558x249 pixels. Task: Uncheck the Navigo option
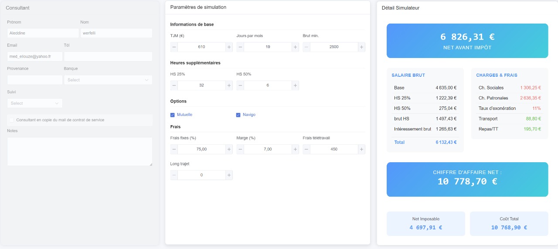pos(238,115)
